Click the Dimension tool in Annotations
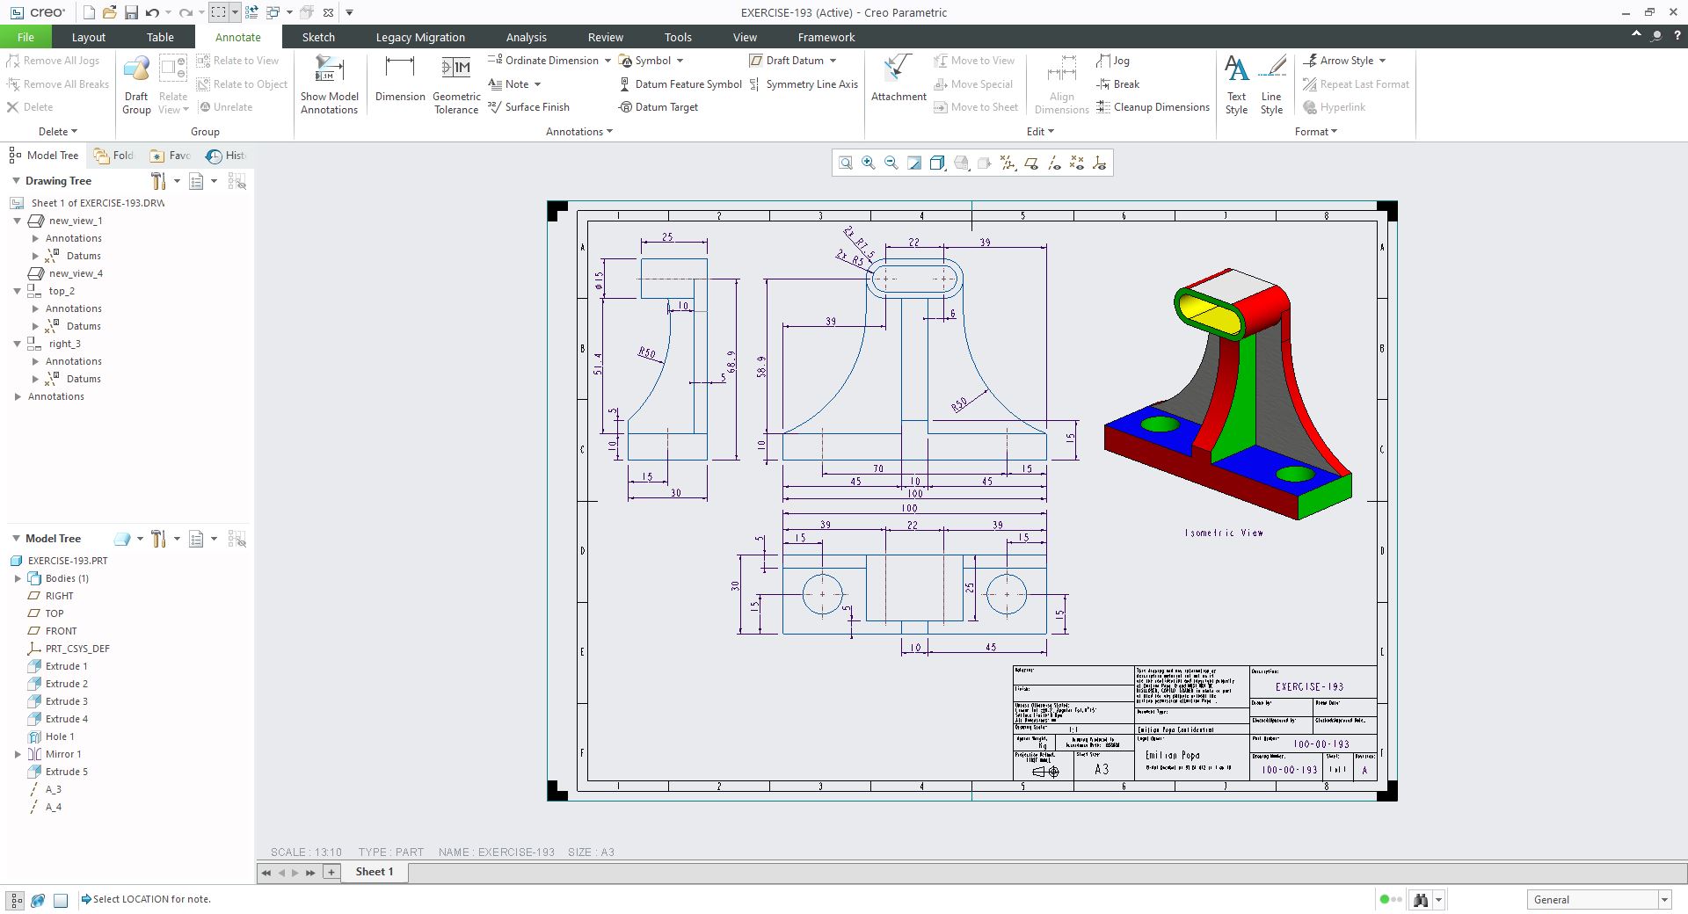 click(400, 80)
